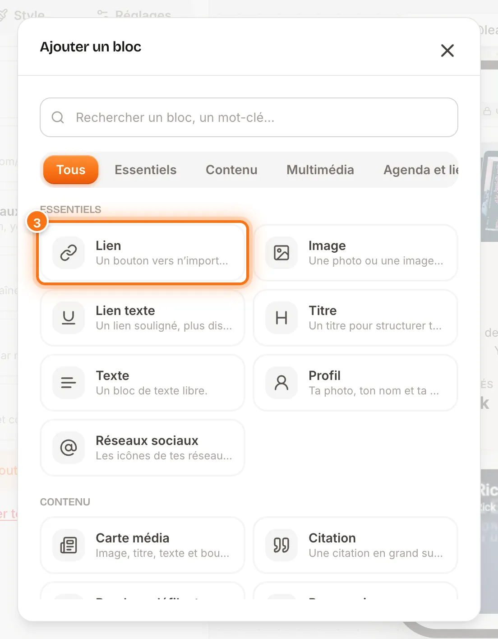Switch to the Essentiels tab
The width and height of the screenshot is (498, 639).
pyautogui.click(x=145, y=170)
